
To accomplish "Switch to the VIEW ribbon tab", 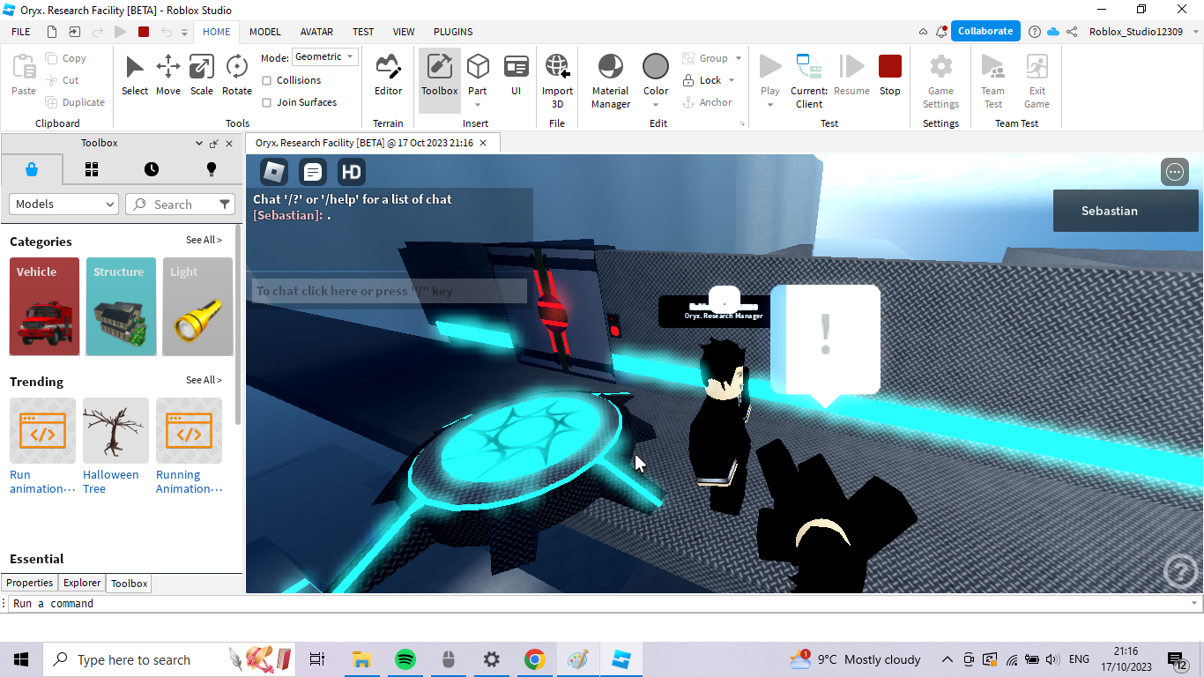I will 404,32.
